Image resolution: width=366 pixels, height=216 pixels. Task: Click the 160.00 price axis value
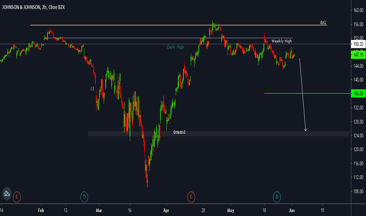(358, 10)
